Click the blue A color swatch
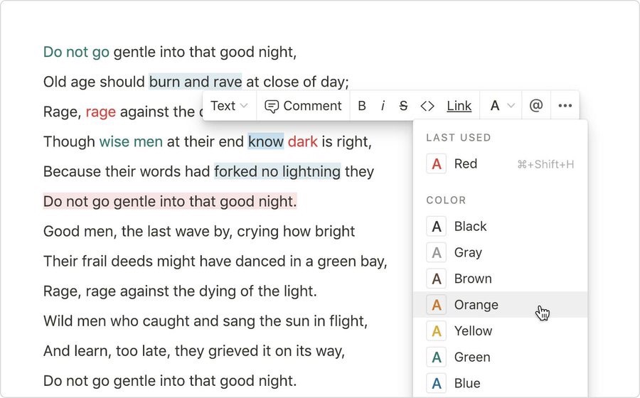The height and width of the screenshot is (398, 640). coord(437,383)
